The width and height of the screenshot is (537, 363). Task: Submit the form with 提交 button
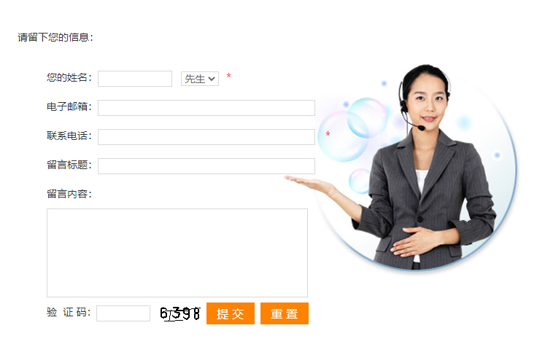[231, 313]
